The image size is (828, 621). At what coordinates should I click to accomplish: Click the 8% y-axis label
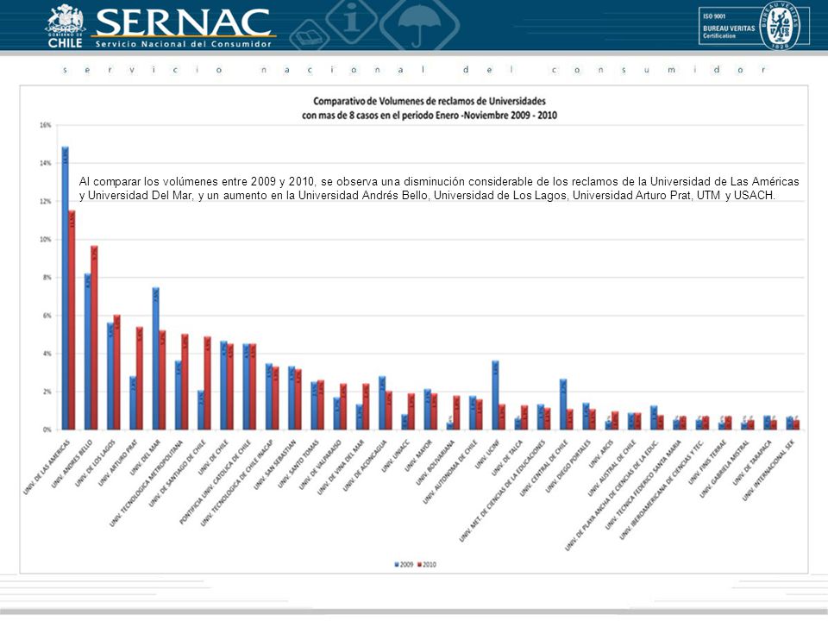click(x=47, y=277)
